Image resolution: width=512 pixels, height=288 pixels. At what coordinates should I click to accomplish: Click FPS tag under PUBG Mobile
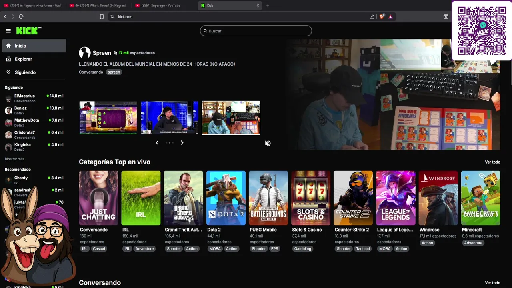pyautogui.click(x=274, y=249)
